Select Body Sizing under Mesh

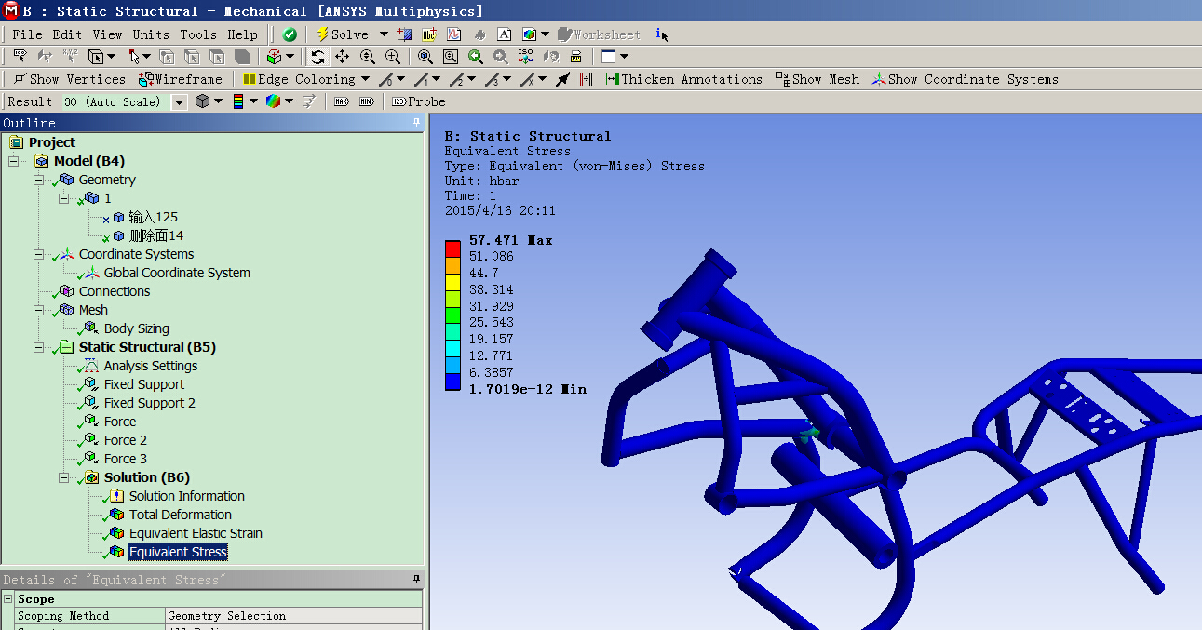pos(137,328)
